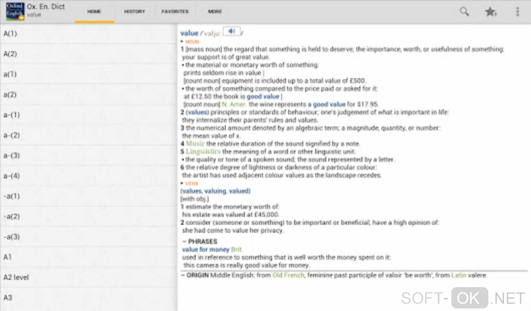
Task: Switch to the History tab
Action: pyautogui.click(x=134, y=11)
